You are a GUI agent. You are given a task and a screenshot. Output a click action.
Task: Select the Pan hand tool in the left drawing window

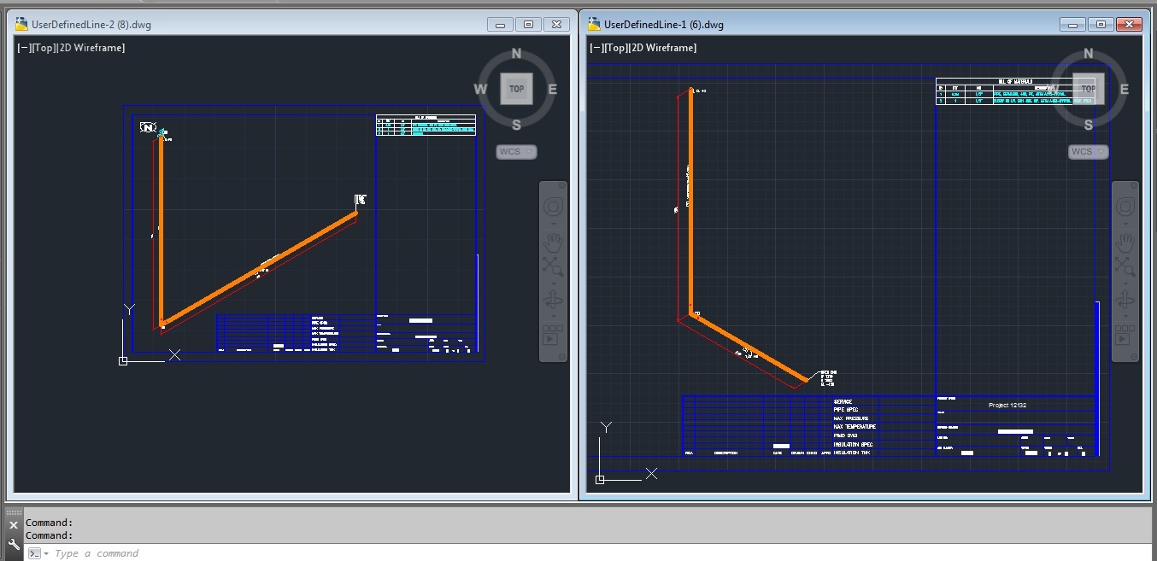click(553, 242)
